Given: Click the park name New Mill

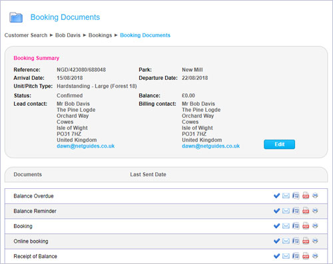Looking at the screenshot, I should click(x=192, y=70).
